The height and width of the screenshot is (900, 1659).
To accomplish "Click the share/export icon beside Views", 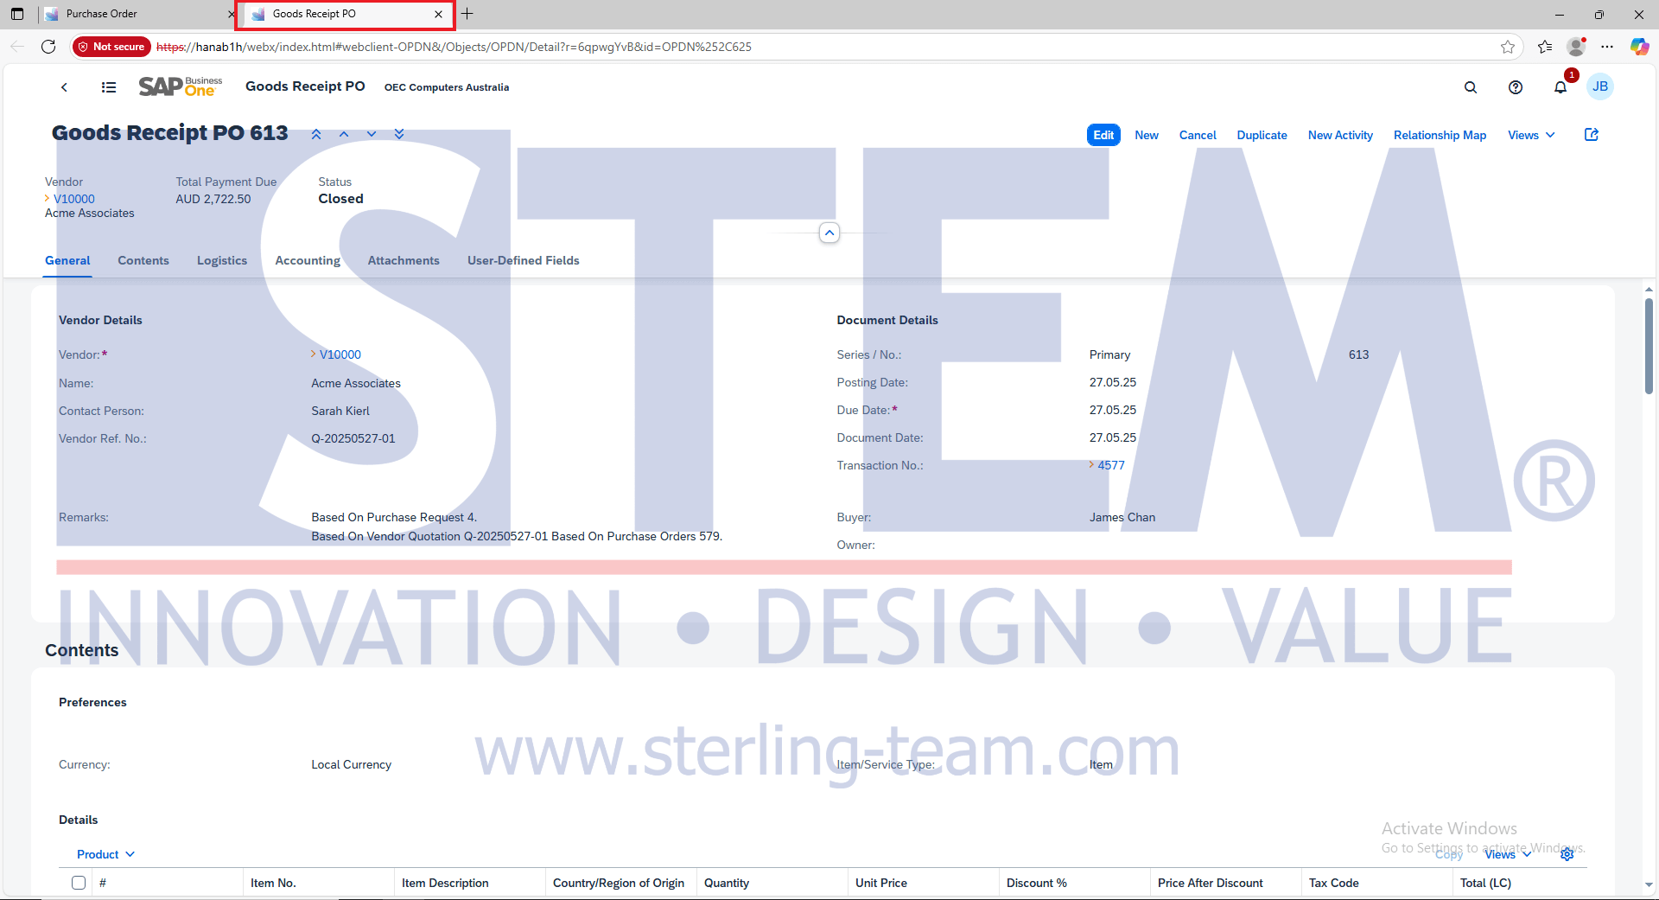I will pos(1591,135).
